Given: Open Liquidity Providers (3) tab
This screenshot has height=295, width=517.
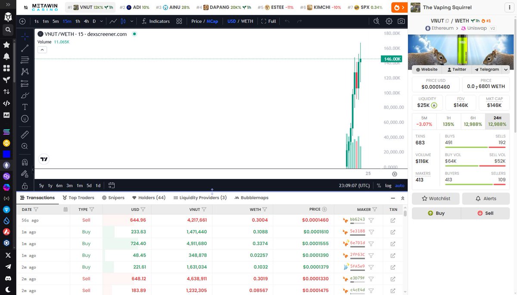Looking at the screenshot, I should [x=200, y=198].
